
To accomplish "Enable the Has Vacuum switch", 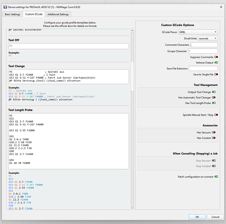I will pyautogui.click(x=214, y=133).
